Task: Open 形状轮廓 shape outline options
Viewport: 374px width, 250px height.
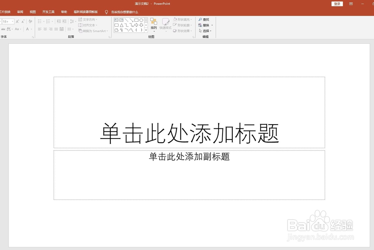Action: 183,25
